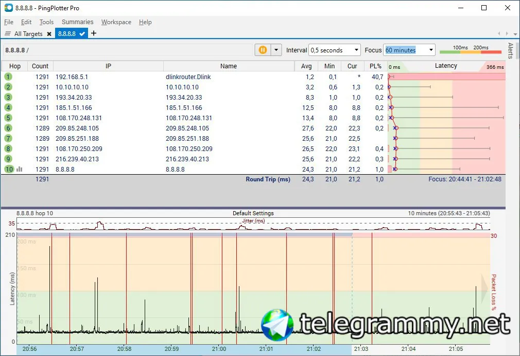The image size is (520, 356).
Task: Click the PL% column header
Action: tap(375, 66)
